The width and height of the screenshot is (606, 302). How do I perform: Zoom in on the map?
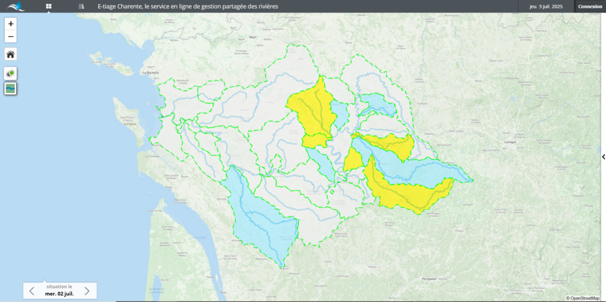pyautogui.click(x=11, y=24)
